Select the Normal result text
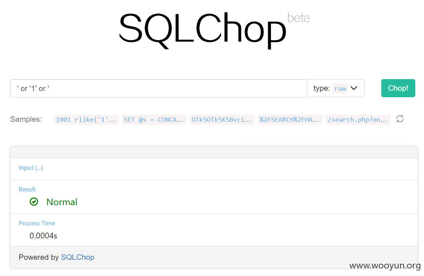The image size is (424, 276). click(x=62, y=202)
